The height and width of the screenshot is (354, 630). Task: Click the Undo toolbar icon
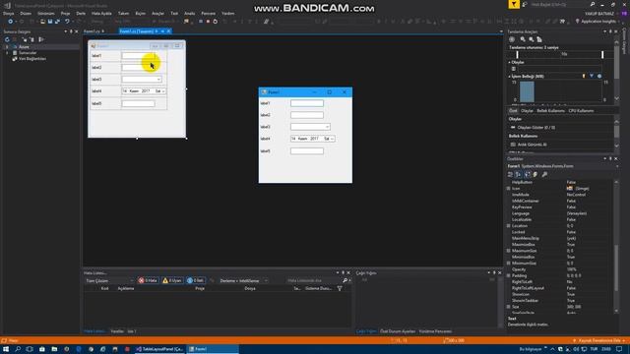[x=67, y=22]
